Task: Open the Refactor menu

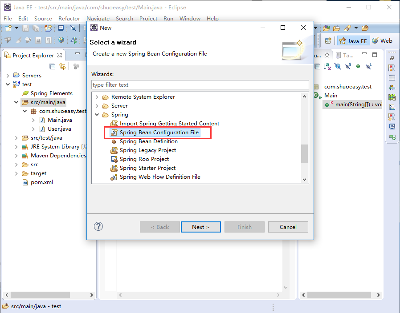Action: click(x=69, y=19)
